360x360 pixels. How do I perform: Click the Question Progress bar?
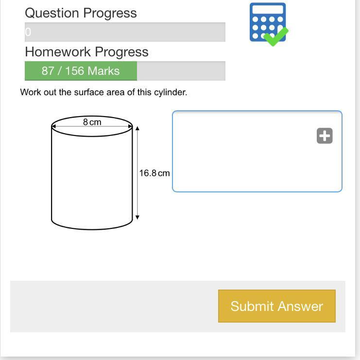click(x=125, y=32)
